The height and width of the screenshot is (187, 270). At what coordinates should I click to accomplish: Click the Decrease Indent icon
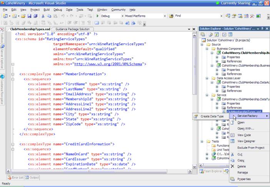coord(69,23)
